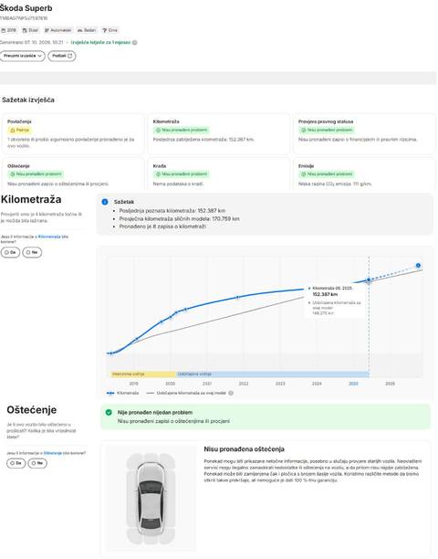The image size is (438, 559).
Task: Open the Provjera pravnog statusa card
Action: click(x=364, y=134)
